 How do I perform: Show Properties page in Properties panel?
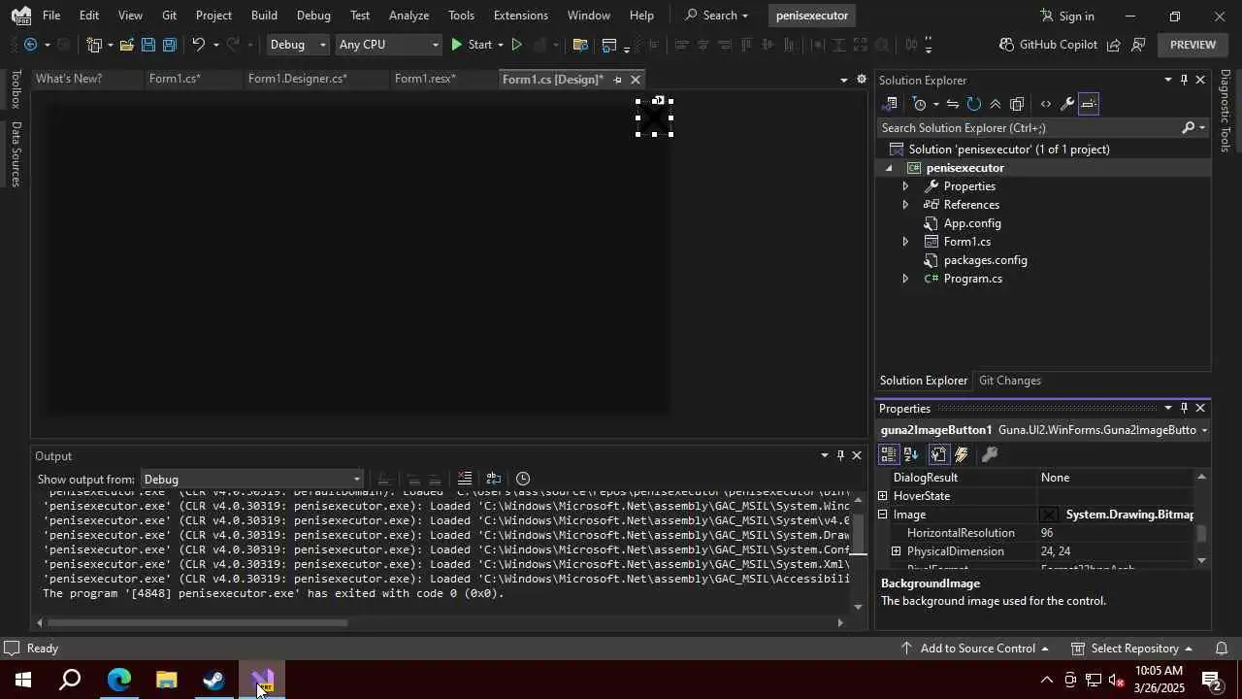point(939,454)
